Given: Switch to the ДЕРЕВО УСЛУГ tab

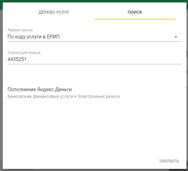Looking at the screenshot, I should tap(54, 12).
